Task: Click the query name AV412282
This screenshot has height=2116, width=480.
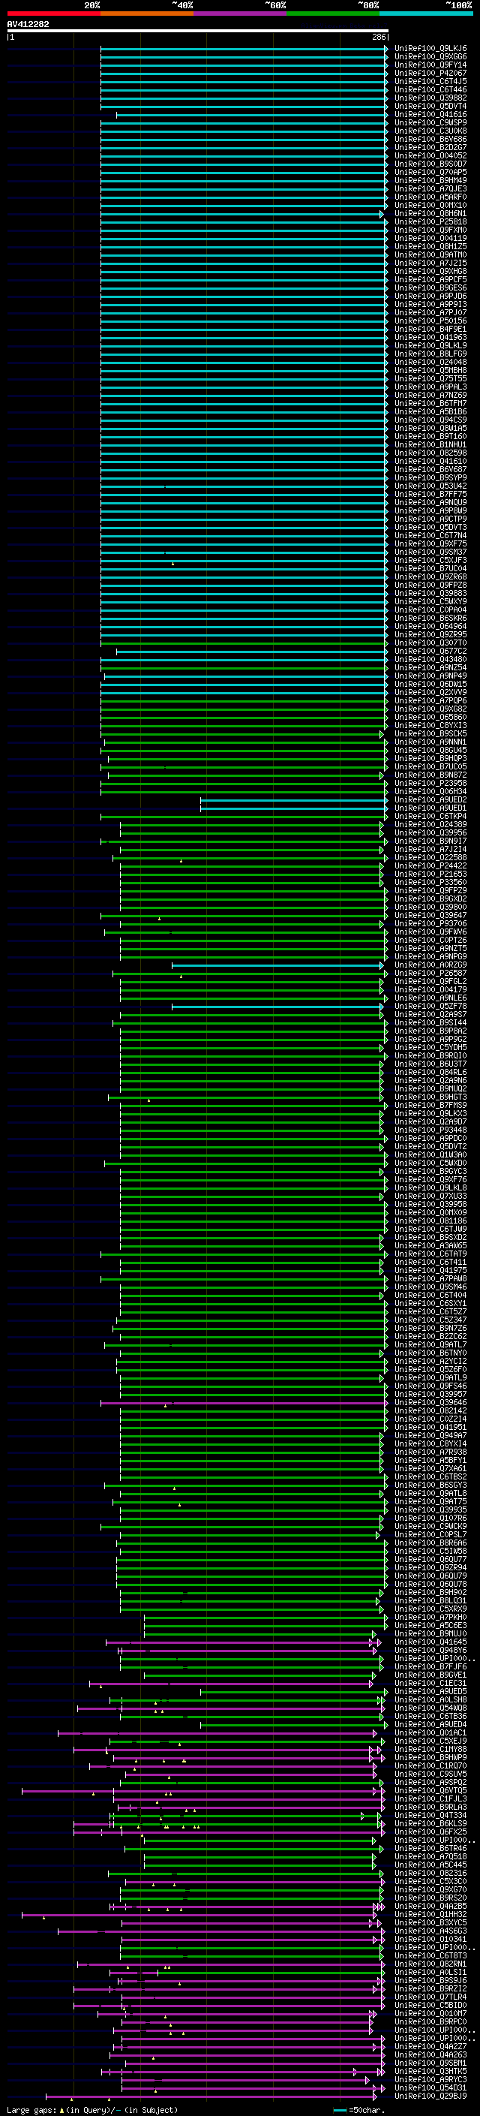Action: click(x=28, y=24)
